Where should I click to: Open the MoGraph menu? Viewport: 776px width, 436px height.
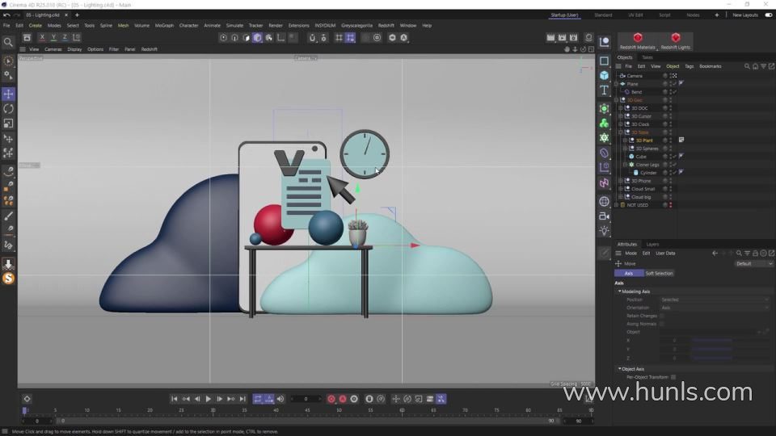[164, 25]
